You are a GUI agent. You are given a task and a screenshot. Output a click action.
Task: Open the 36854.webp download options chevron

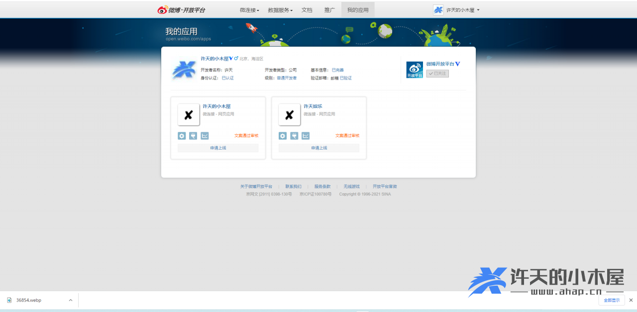pos(71,300)
